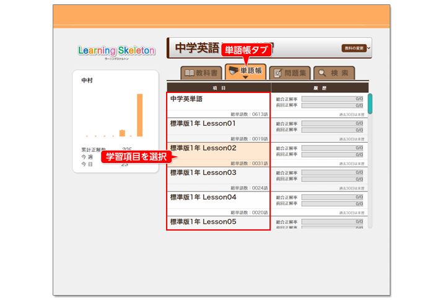Open the 教科書 tab
The width and height of the screenshot is (443, 300).
pos(201,73)
